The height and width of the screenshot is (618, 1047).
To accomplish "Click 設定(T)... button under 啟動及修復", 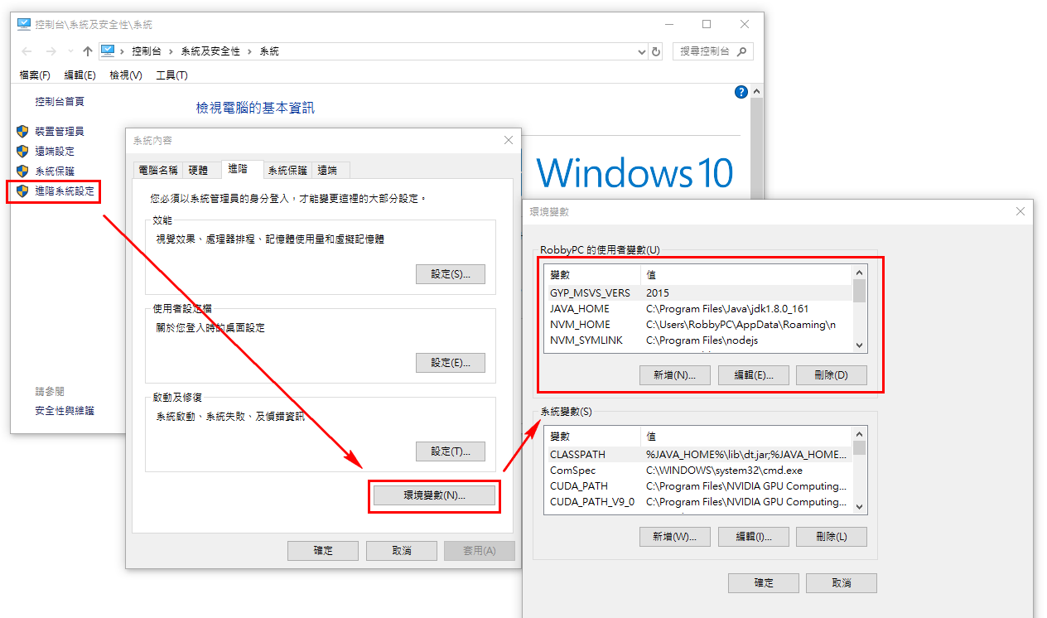I will click(451, 451).
